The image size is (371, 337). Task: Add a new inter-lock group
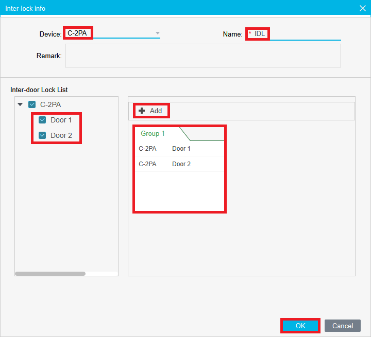pos(151,111)
